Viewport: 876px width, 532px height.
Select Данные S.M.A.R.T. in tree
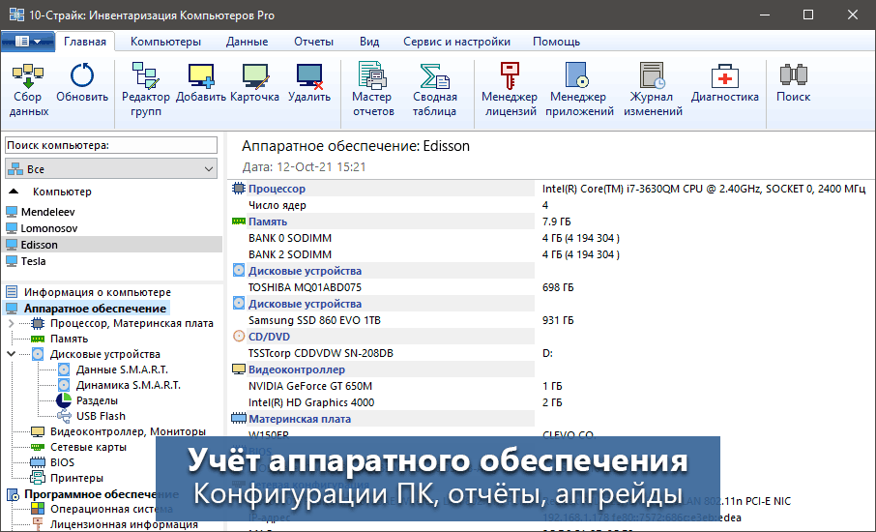pyautogui.click(x=122, y=369)
